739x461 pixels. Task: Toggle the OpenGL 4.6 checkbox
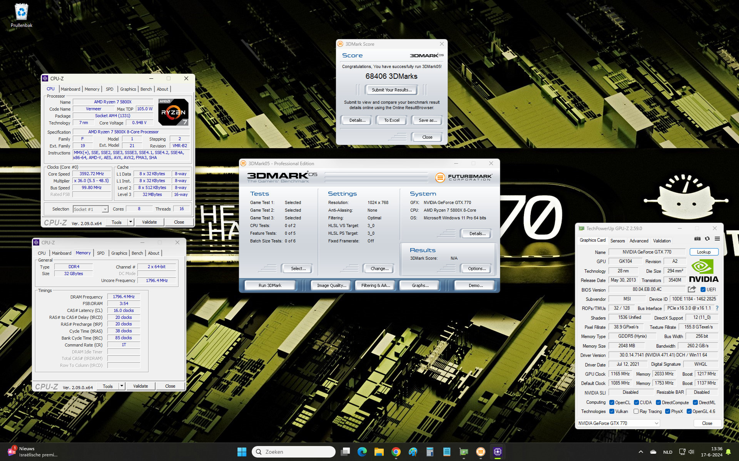point(689,411)
